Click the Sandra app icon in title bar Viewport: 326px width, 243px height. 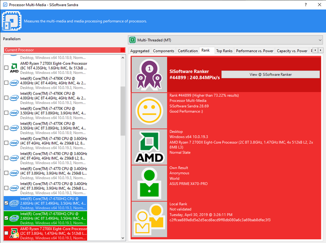[5, 5]
